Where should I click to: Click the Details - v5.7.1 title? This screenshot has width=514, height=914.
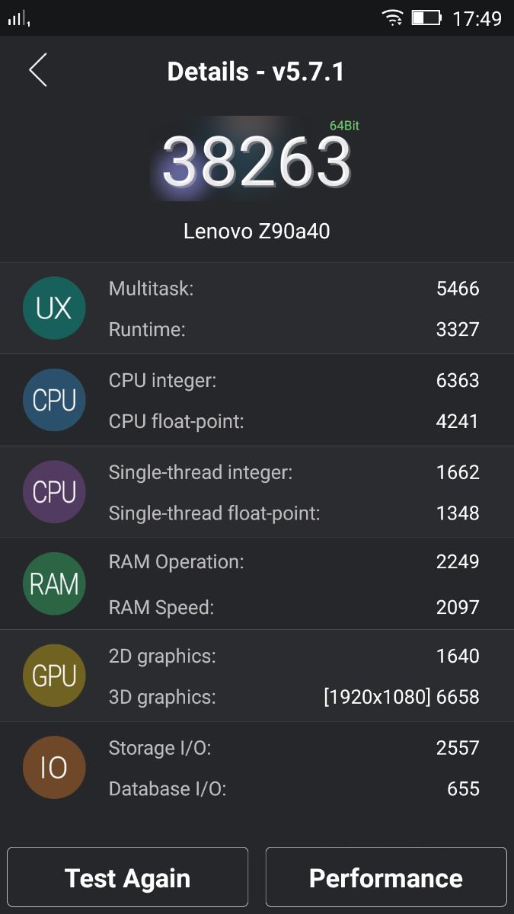pyautogui.click(x=256, y=72)
